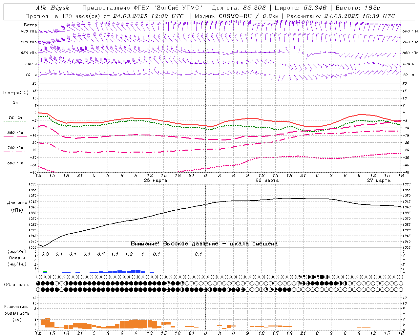Click the Alk_Biysk station title

click(x=52, y=8)
